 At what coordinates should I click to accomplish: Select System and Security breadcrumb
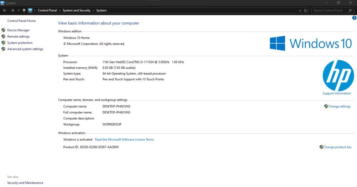click(76, 11)
